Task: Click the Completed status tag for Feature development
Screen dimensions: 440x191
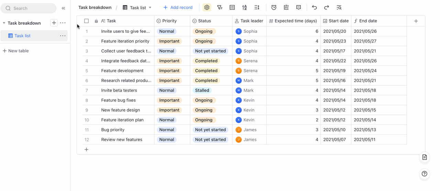Action: tap(206, 71)
